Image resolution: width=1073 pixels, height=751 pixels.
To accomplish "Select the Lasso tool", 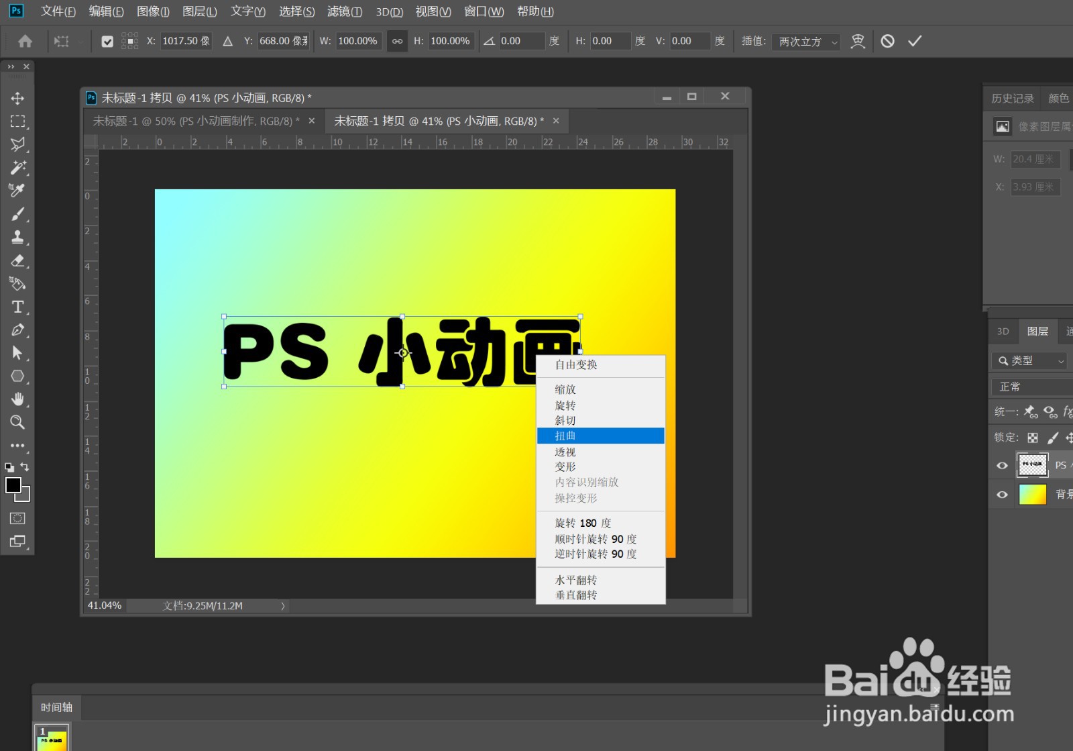I will [18, 144].
